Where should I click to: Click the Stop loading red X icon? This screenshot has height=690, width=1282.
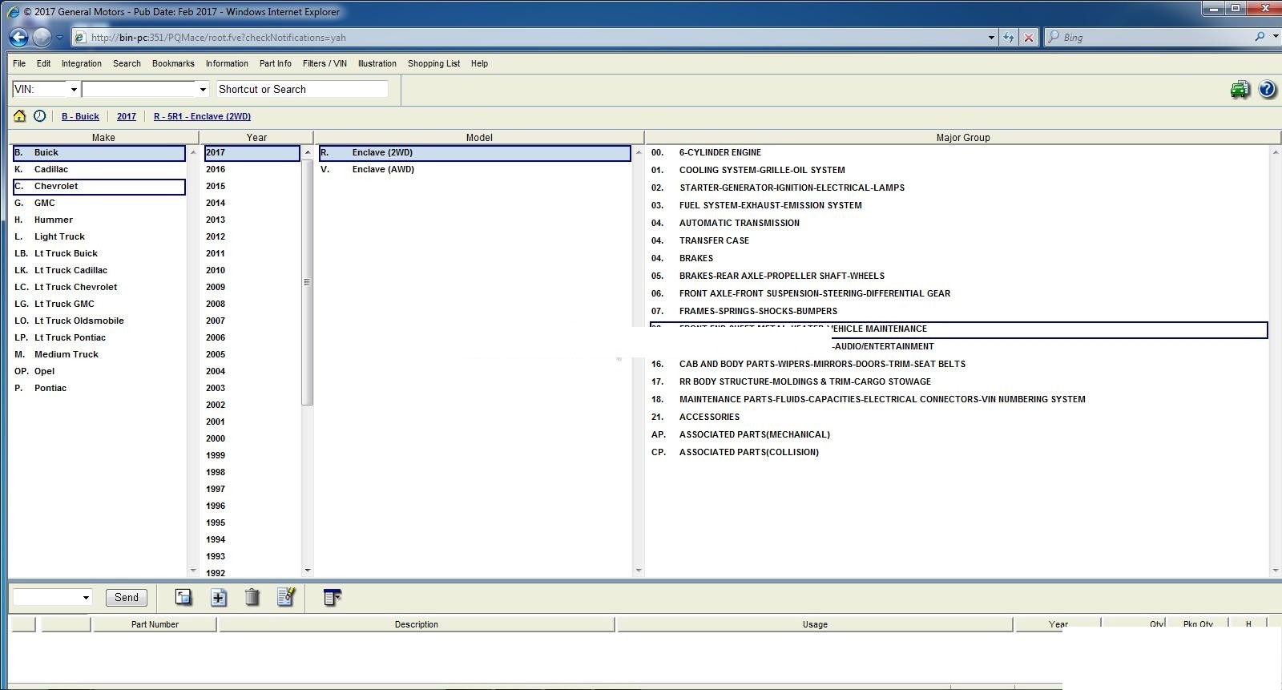point(1030,37)
